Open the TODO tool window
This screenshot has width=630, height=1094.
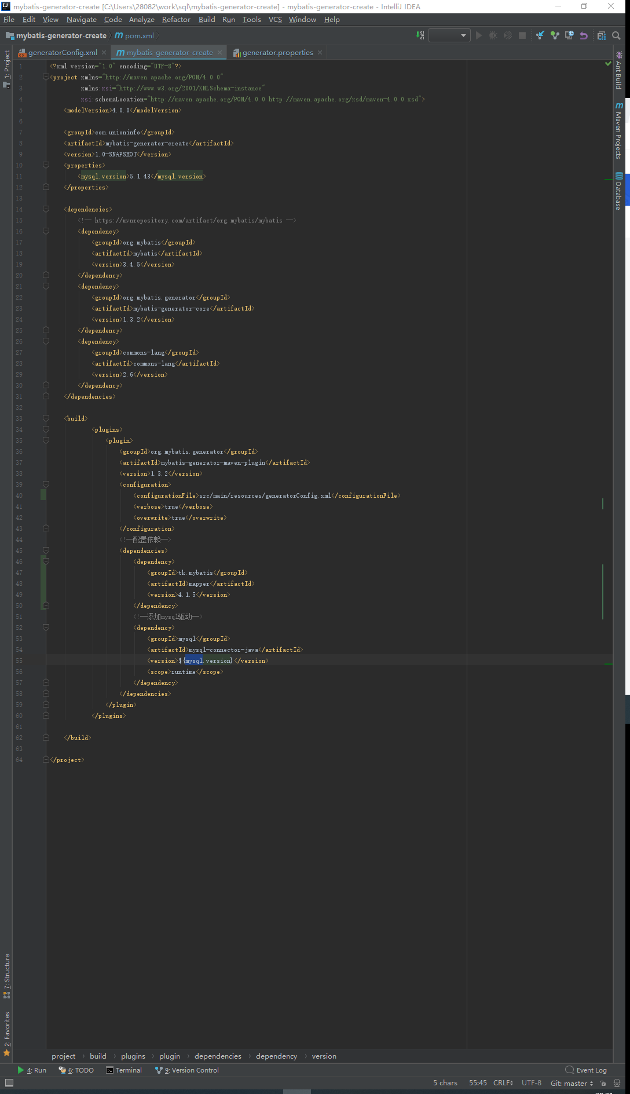pyautogui.click(x=76, y=1070)
